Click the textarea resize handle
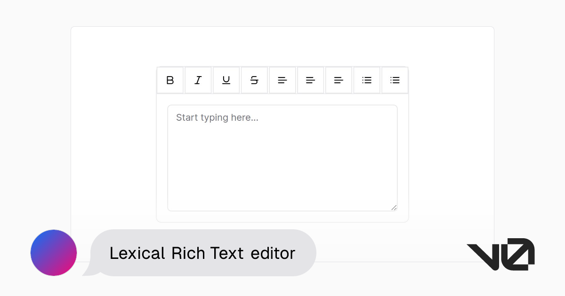This screenshot has height=296, width=565. tap(395, 208)
